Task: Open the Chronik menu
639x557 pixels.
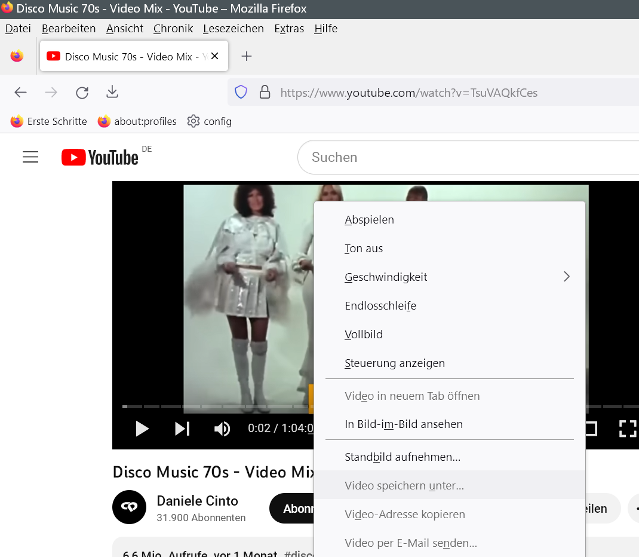Action: point(173,29)
